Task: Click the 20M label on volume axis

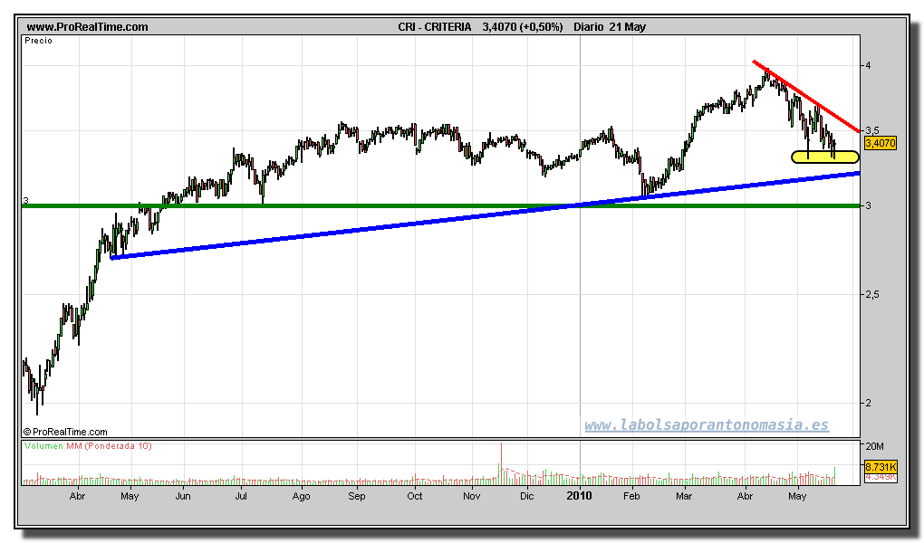Action: click(874, 447)
